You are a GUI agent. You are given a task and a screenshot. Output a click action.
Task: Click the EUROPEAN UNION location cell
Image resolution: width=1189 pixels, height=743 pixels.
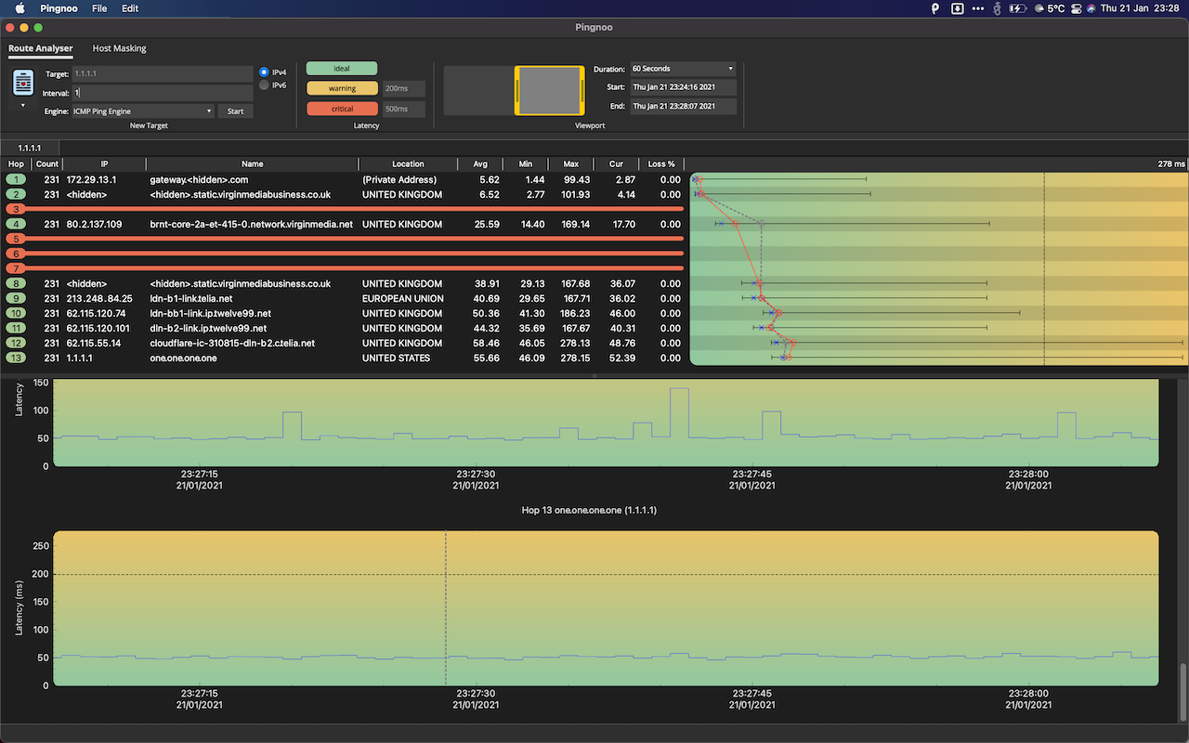click(403, 298)
